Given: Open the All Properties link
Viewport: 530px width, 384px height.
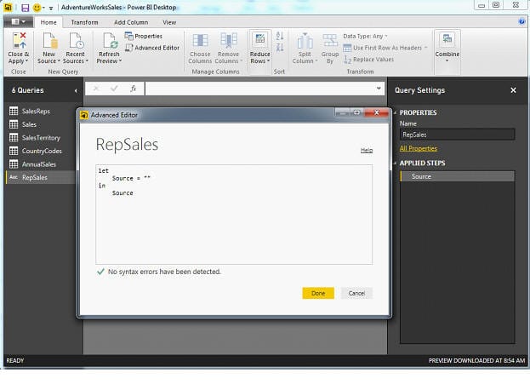Looking at the screenshot, I should pyautogui.click(x=418, y=148).
